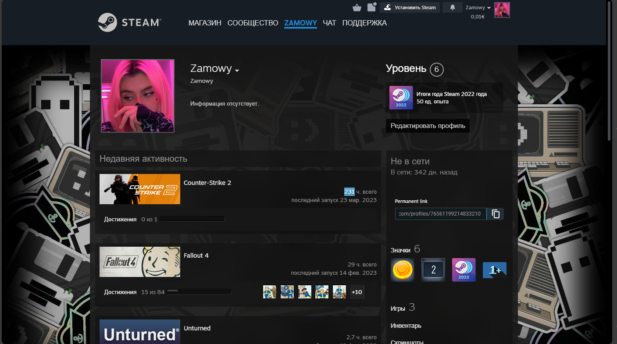Viewport: 617px width, 344px height.
Task: Click Unturned banner thumbnail
Action: pos(140,332)
